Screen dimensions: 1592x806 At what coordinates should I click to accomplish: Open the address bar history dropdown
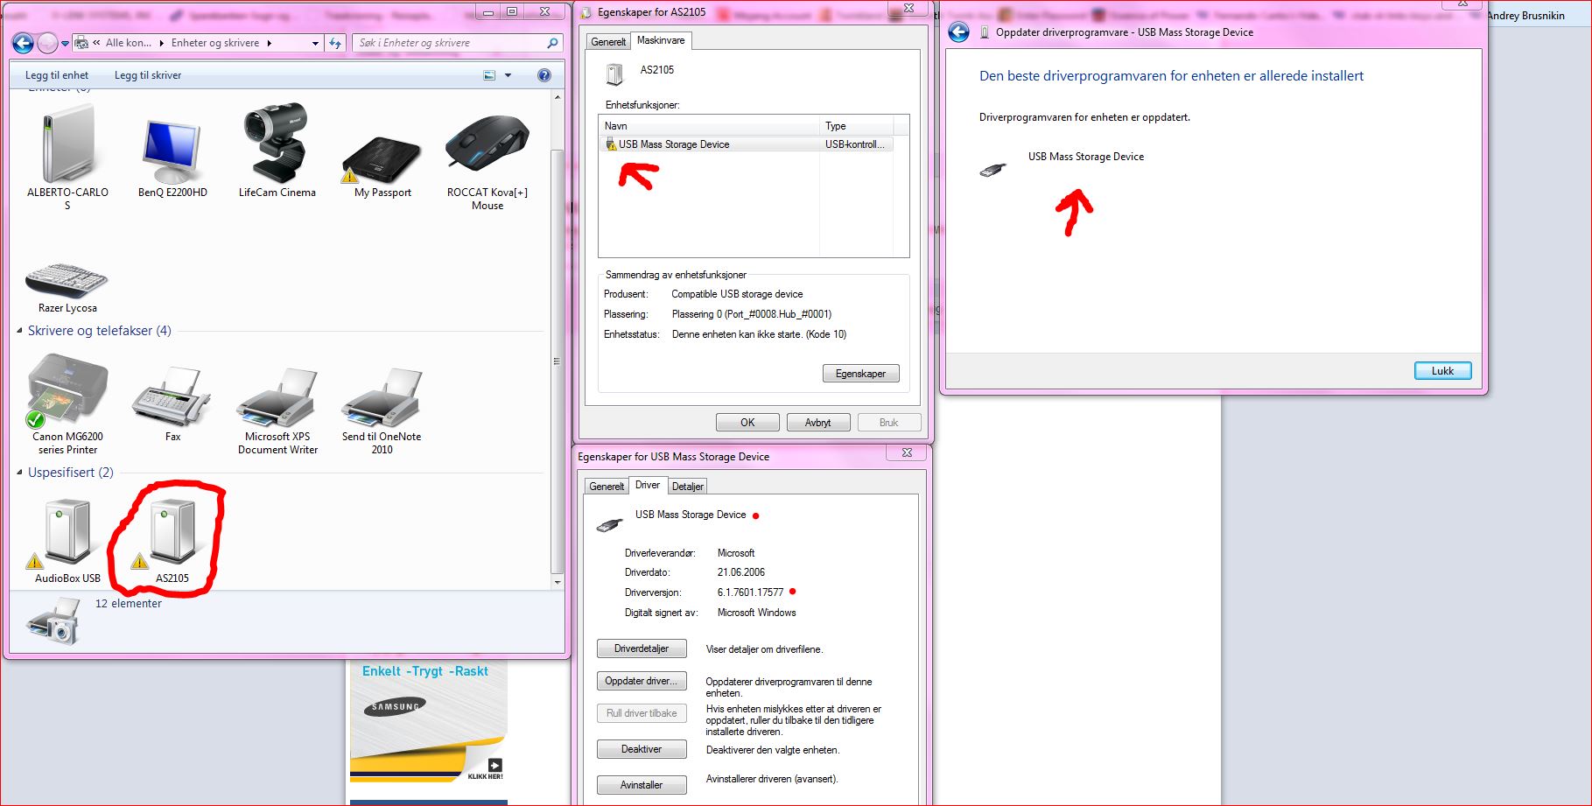tap(315, 43)
